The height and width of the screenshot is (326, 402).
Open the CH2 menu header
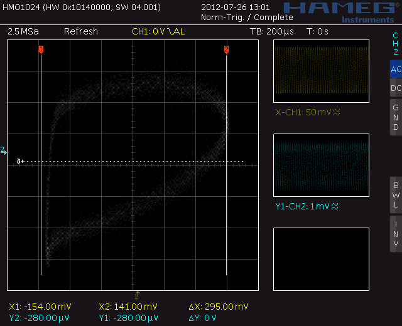tap(395, 44)
